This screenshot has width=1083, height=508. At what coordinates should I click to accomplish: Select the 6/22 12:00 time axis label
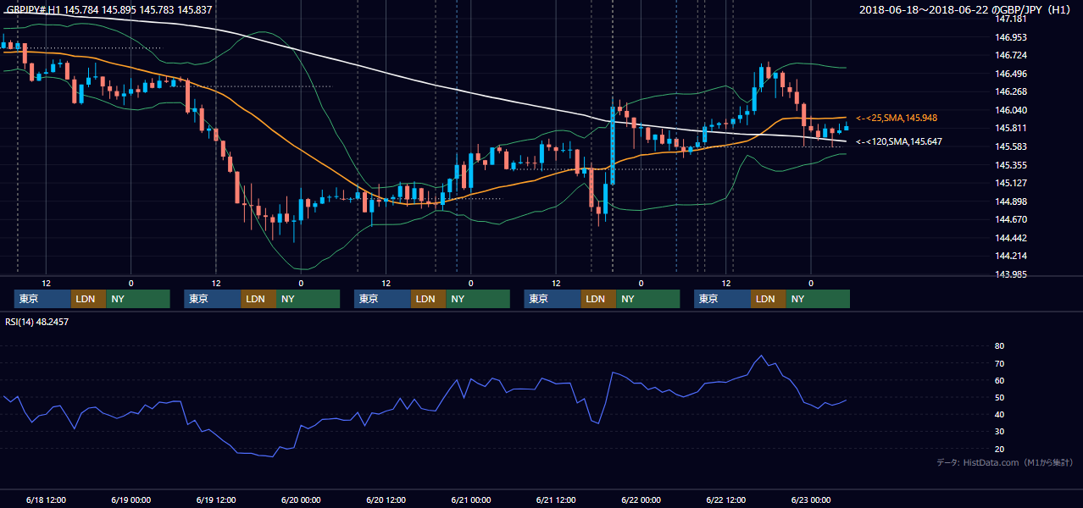725,500
